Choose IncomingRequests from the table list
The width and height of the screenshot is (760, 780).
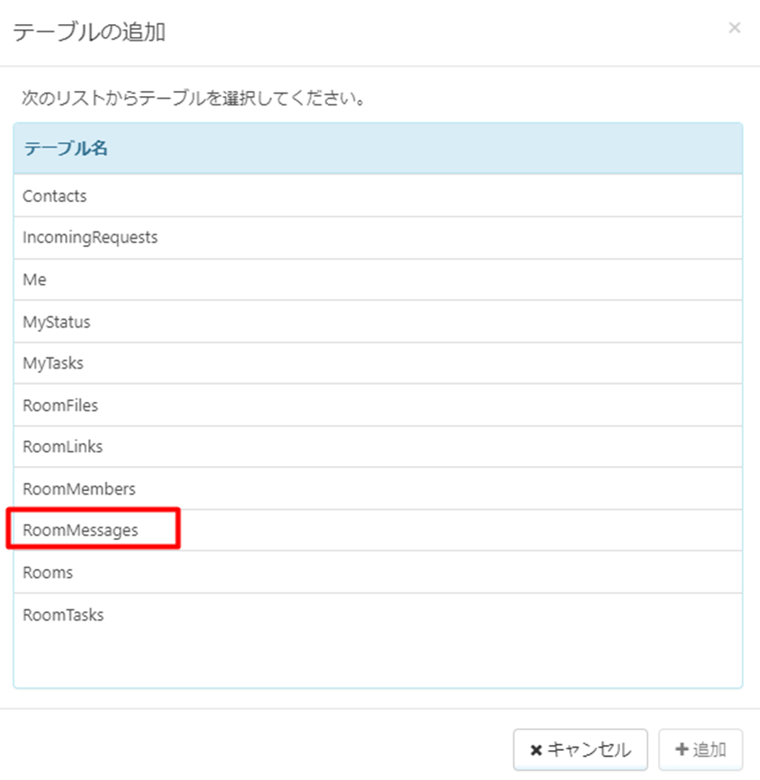(x=90, y=237)
